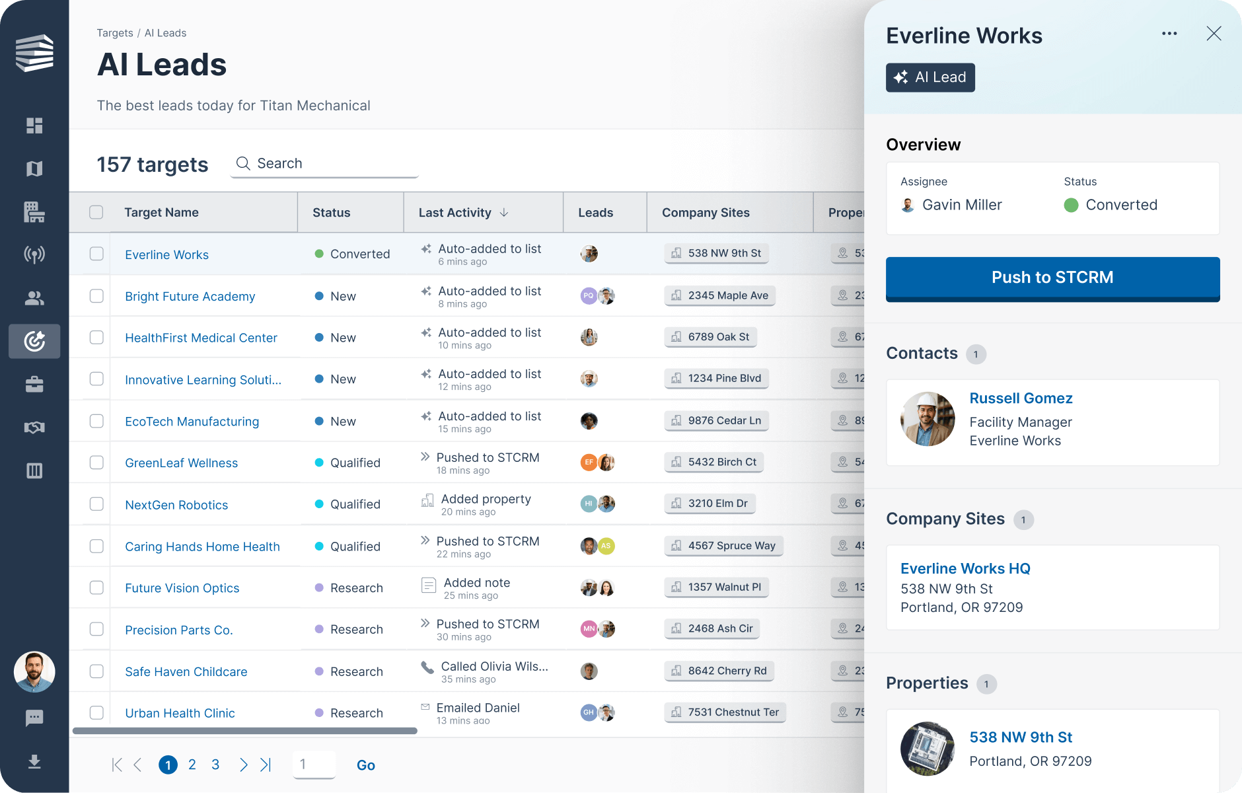Click the Targets breadcrumb link
Screen dimensions: 1242x793
tap(114, 32)
